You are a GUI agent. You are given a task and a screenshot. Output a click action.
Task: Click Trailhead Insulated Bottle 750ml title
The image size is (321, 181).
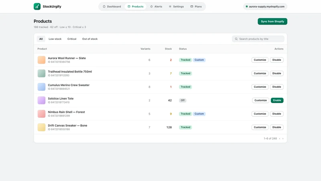(70, 72)
